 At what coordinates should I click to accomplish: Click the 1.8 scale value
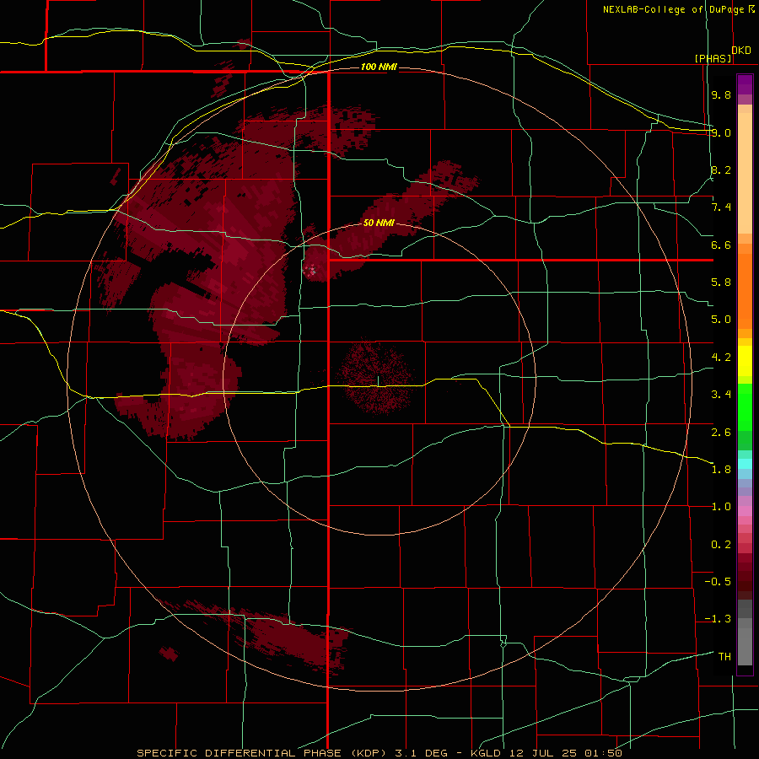(721, 470)
